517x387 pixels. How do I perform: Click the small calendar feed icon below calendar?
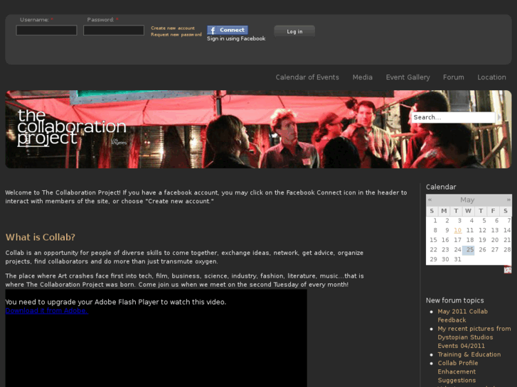click(508, 270)
